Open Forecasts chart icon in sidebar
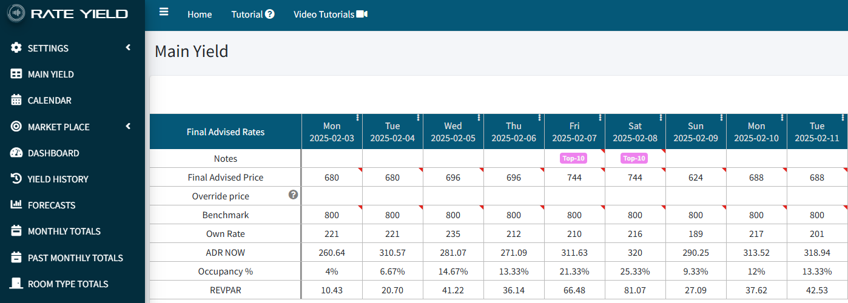Screen dimensions: 848x303 16,205
